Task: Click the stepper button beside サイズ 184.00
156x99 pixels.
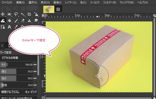Action: click(35, 65)
